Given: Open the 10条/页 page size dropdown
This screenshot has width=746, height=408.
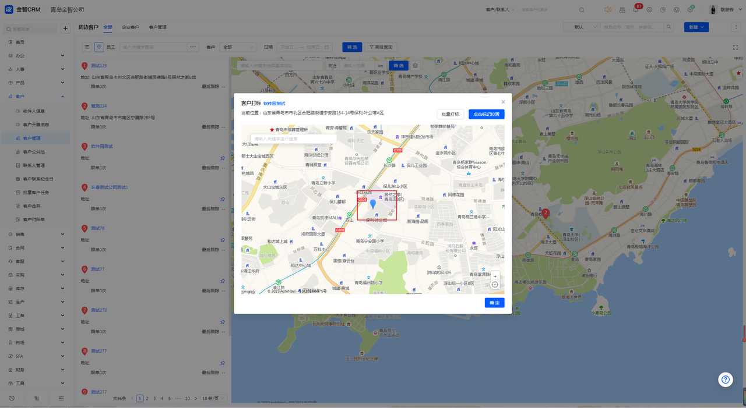Looking at the screenshot, I should point(213,399).
